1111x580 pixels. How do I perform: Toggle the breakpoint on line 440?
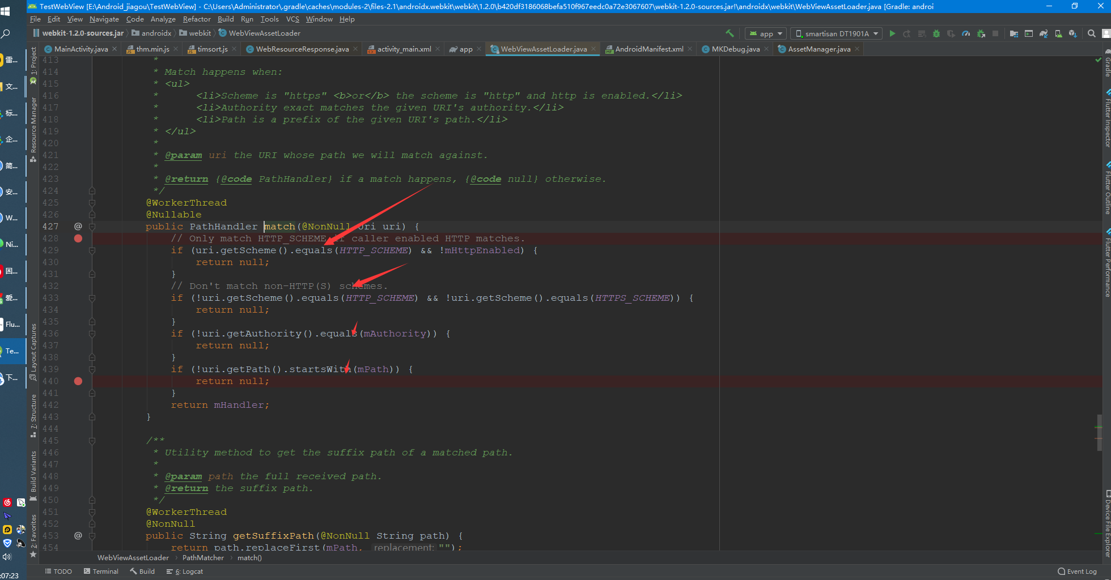(x=78, y=381)
